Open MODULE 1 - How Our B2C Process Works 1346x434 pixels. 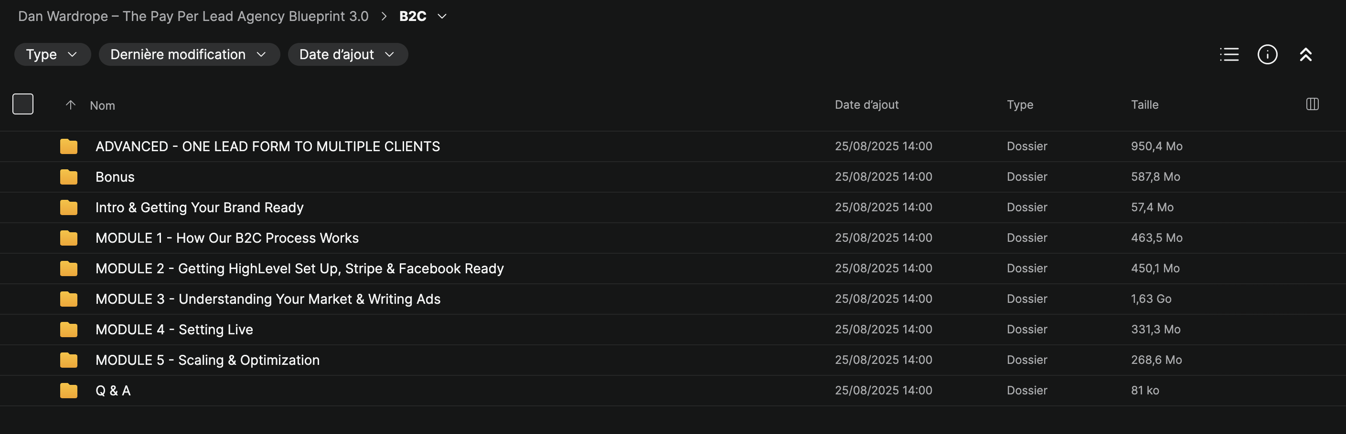227,238
